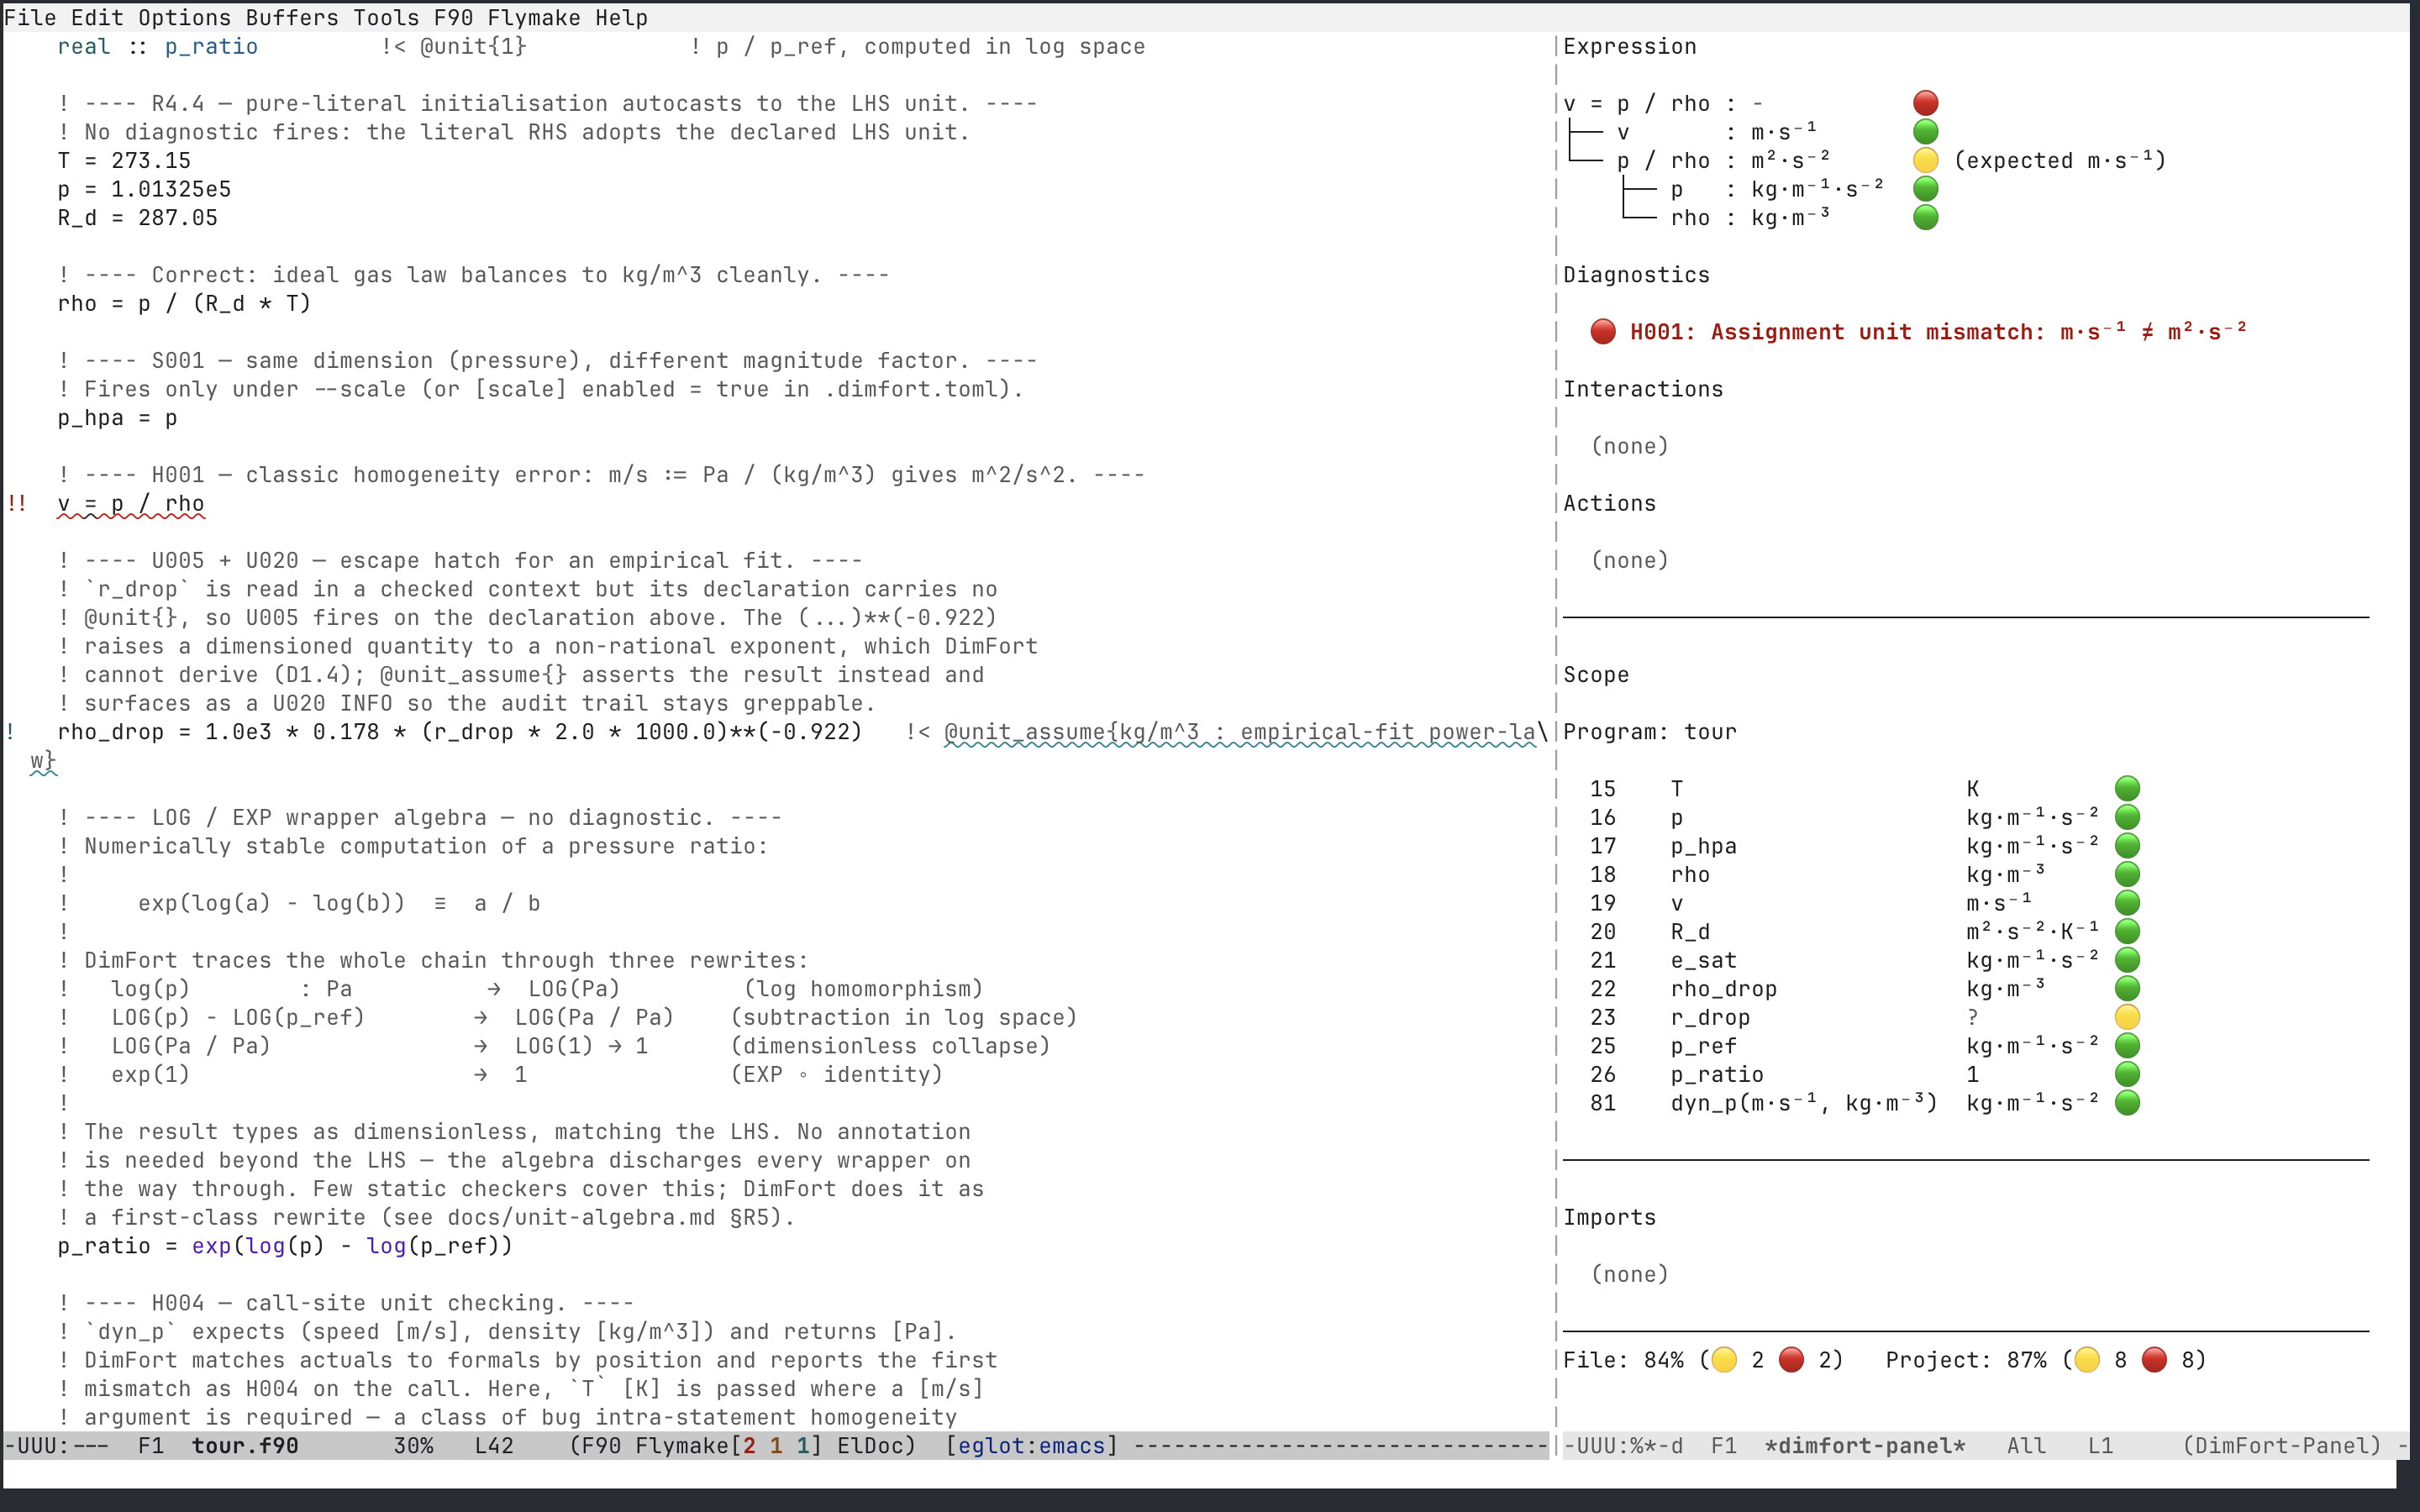The height and width of the screenshot is (1512, 2420).
Task: Click the red dot in Project coverage summary
Action: 2154,1360
